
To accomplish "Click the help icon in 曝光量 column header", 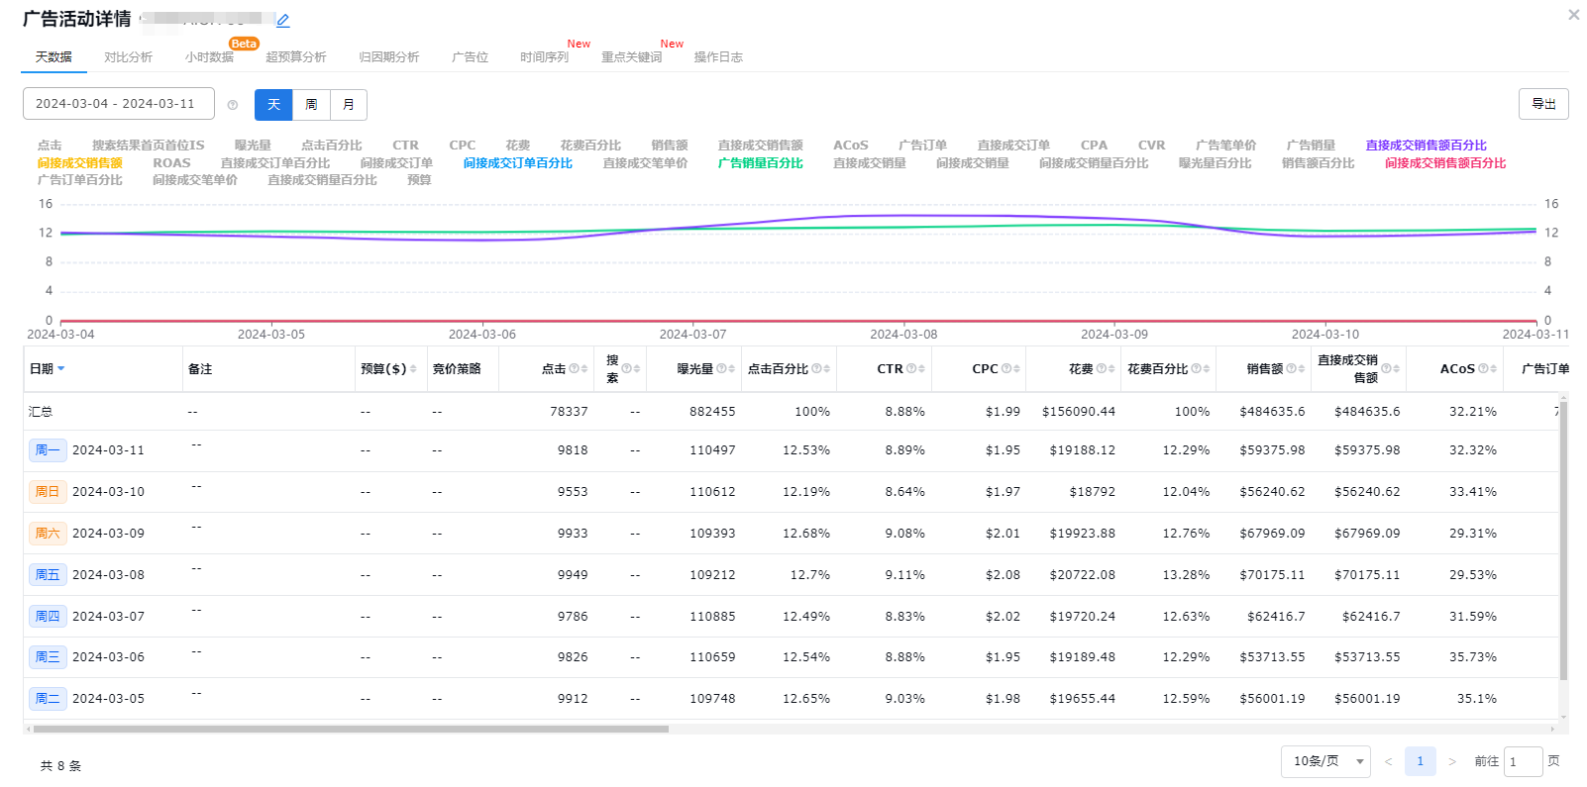I will [721, 368].
